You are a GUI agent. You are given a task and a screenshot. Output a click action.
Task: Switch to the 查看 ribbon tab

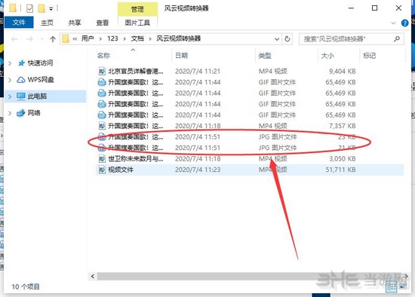(103, 23)
